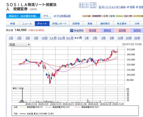Click the 信用売 button
This screenshot has width=143, height=117.
(x=137, y=31)
